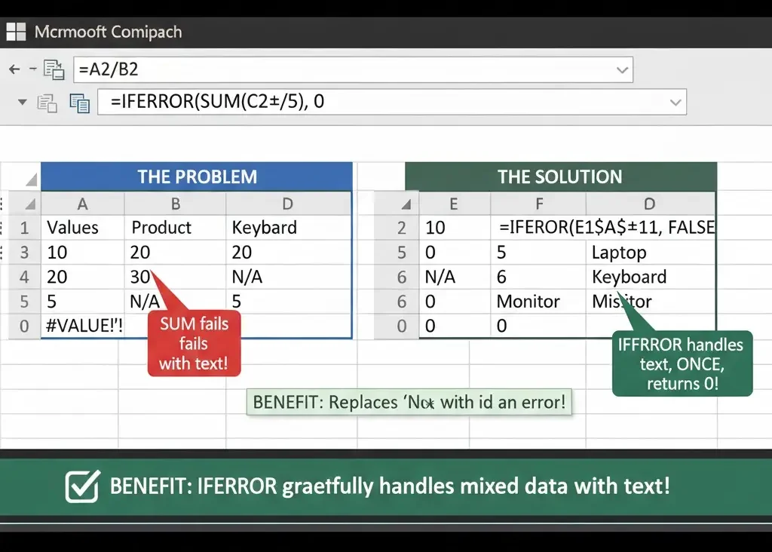
Task: Click the green THE SOLUTION header
Action: tap(559, 177)
